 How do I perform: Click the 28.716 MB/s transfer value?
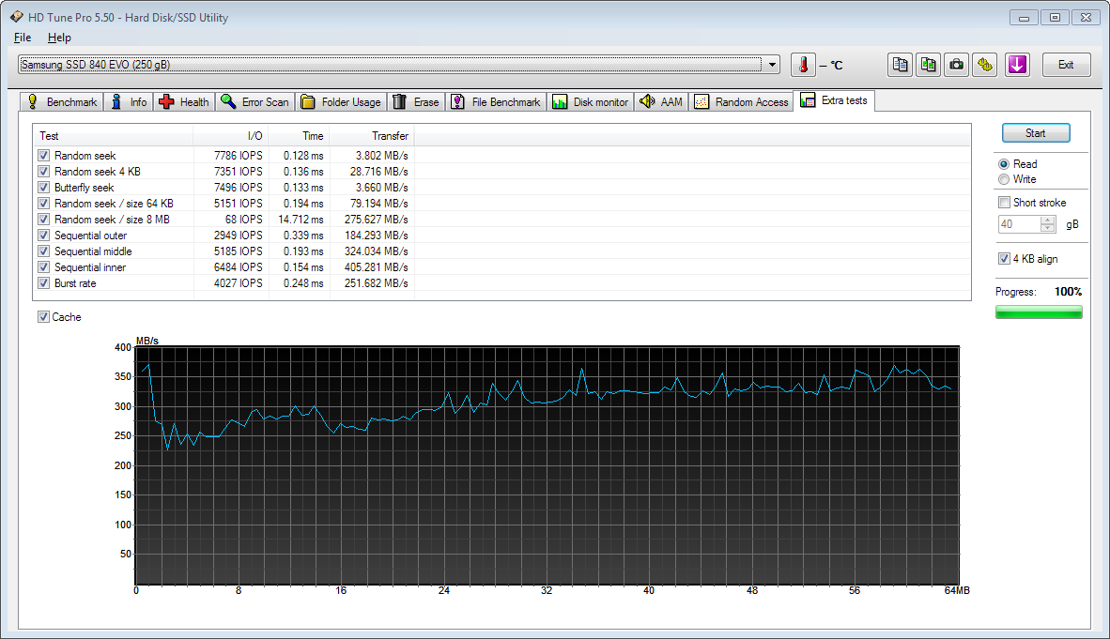tap(378, 172)
